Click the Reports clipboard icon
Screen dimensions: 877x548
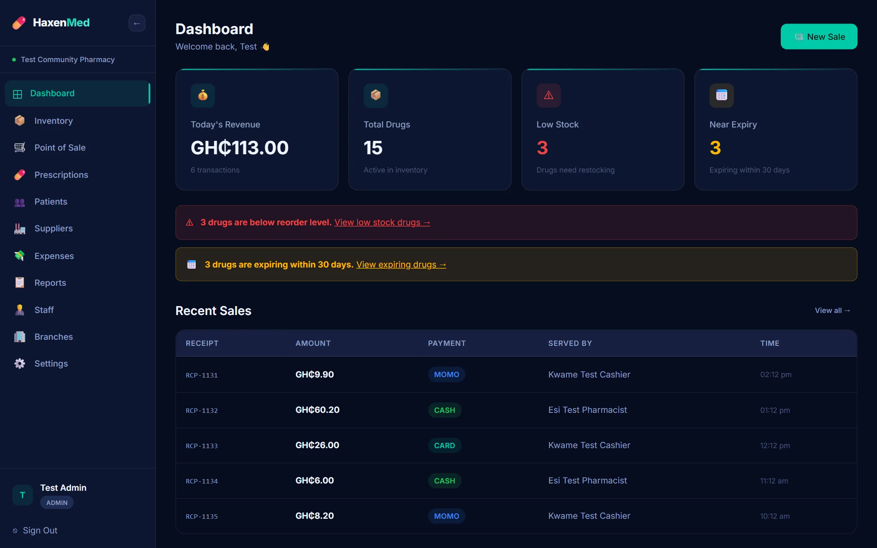(19, 283)
